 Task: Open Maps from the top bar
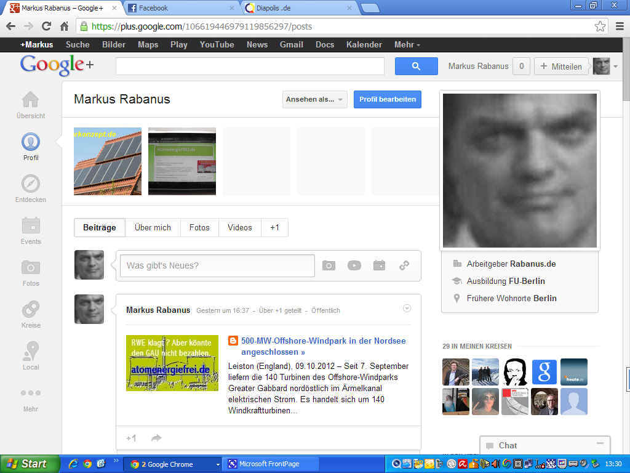pyautogui.click(x=148, y=44)
